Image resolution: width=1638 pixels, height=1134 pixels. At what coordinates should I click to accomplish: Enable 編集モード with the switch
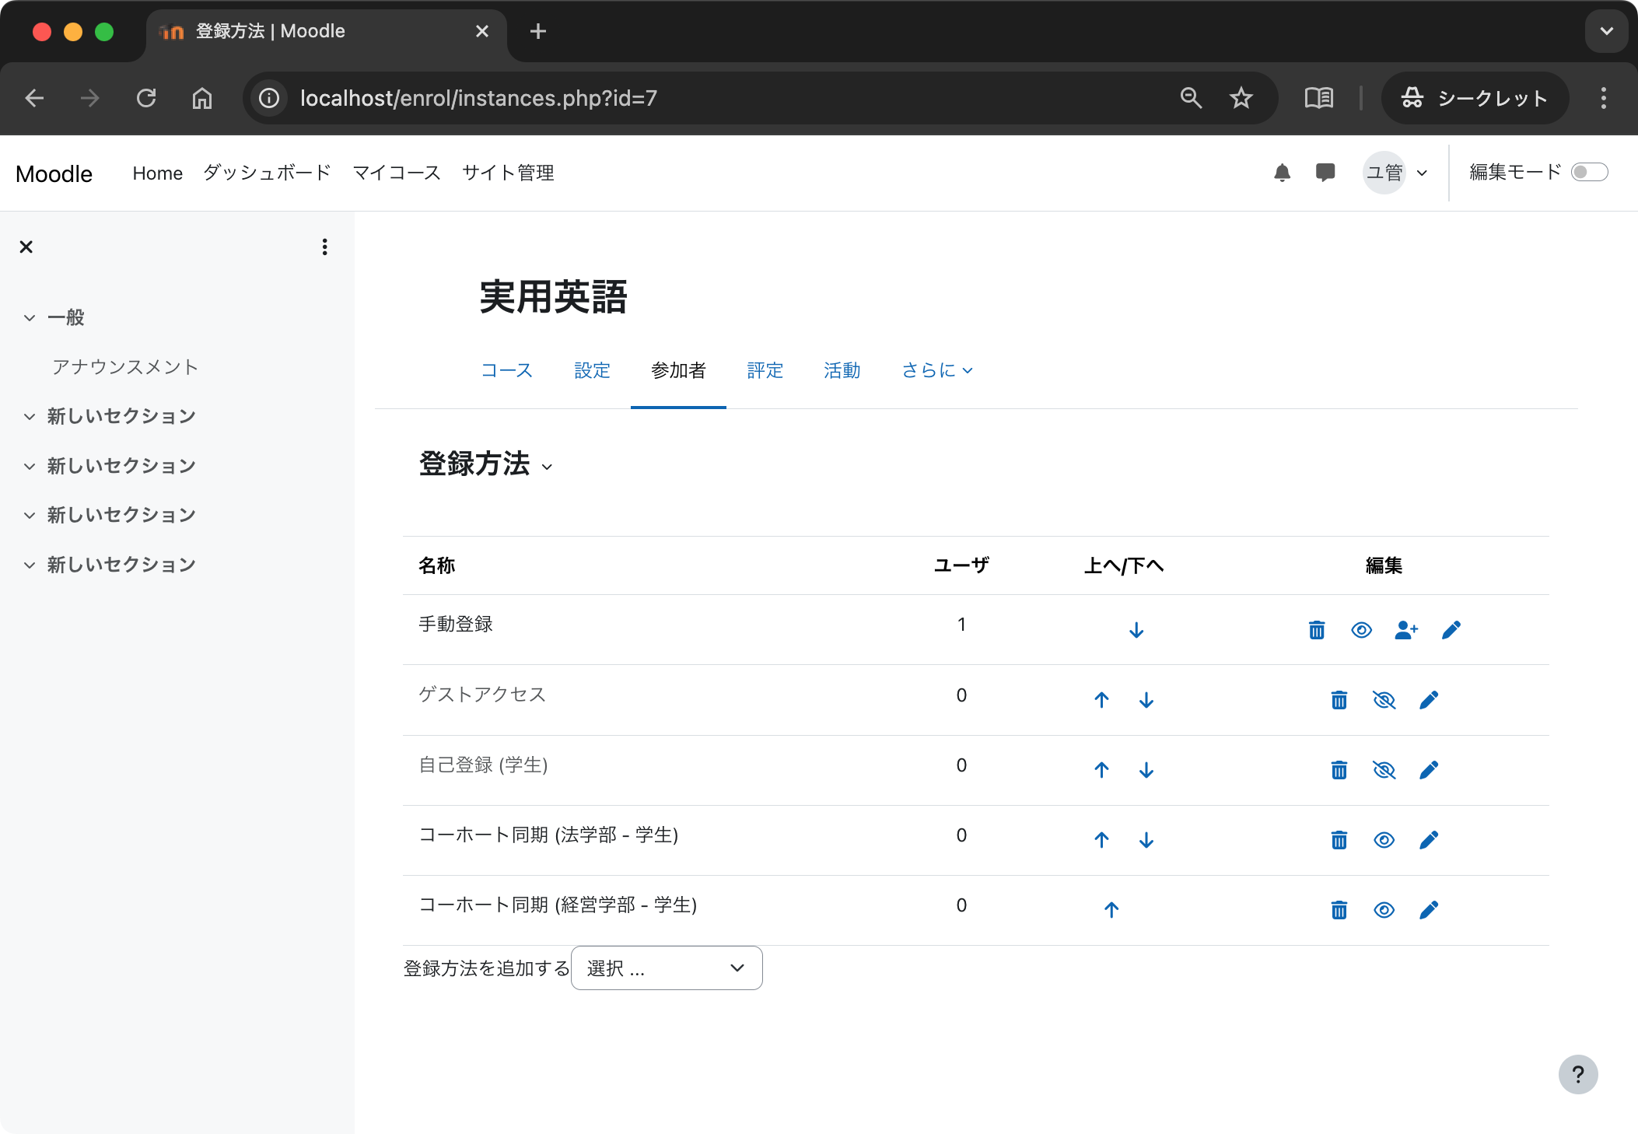[x=1591, y=172]
